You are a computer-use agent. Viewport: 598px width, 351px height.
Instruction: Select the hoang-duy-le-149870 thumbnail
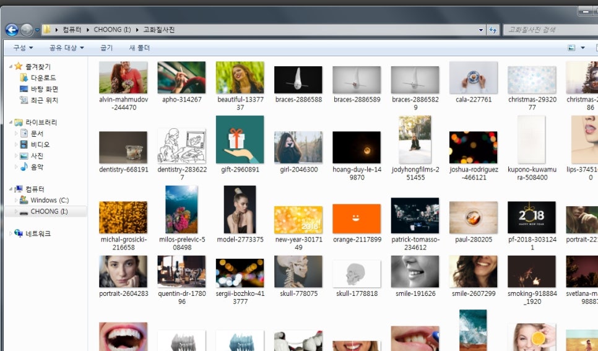tap(357, 147)
